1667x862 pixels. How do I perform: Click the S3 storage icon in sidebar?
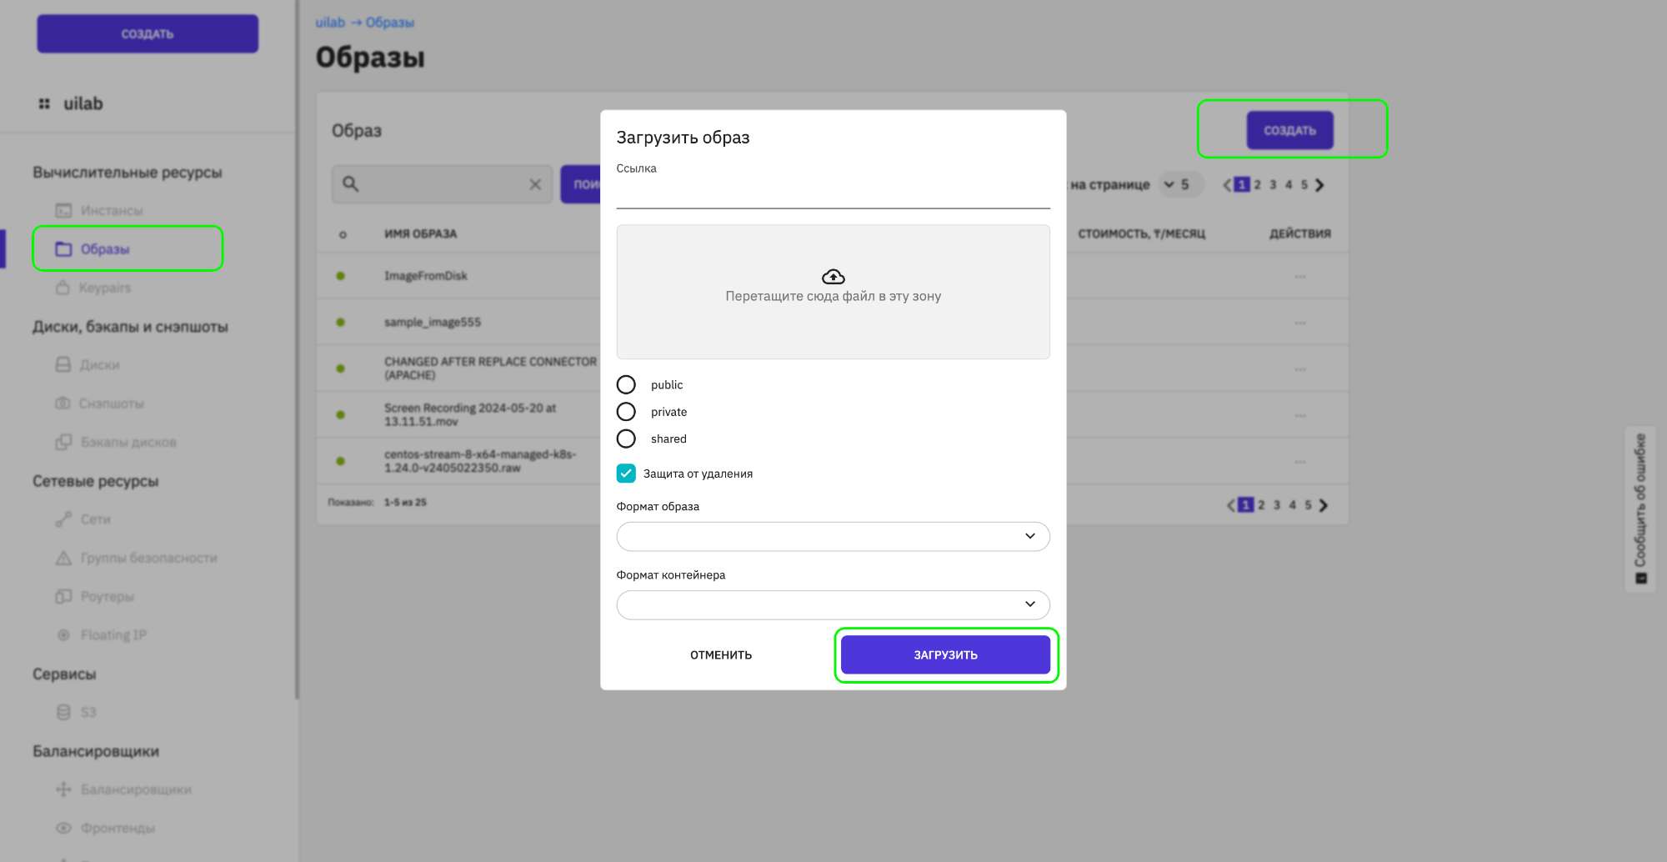[x=63, y=712]
